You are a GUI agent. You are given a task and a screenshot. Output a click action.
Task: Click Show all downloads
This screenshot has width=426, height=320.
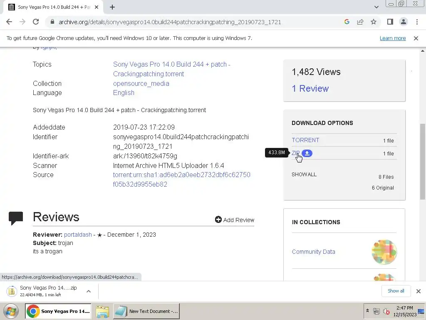[x=396, y=291]
